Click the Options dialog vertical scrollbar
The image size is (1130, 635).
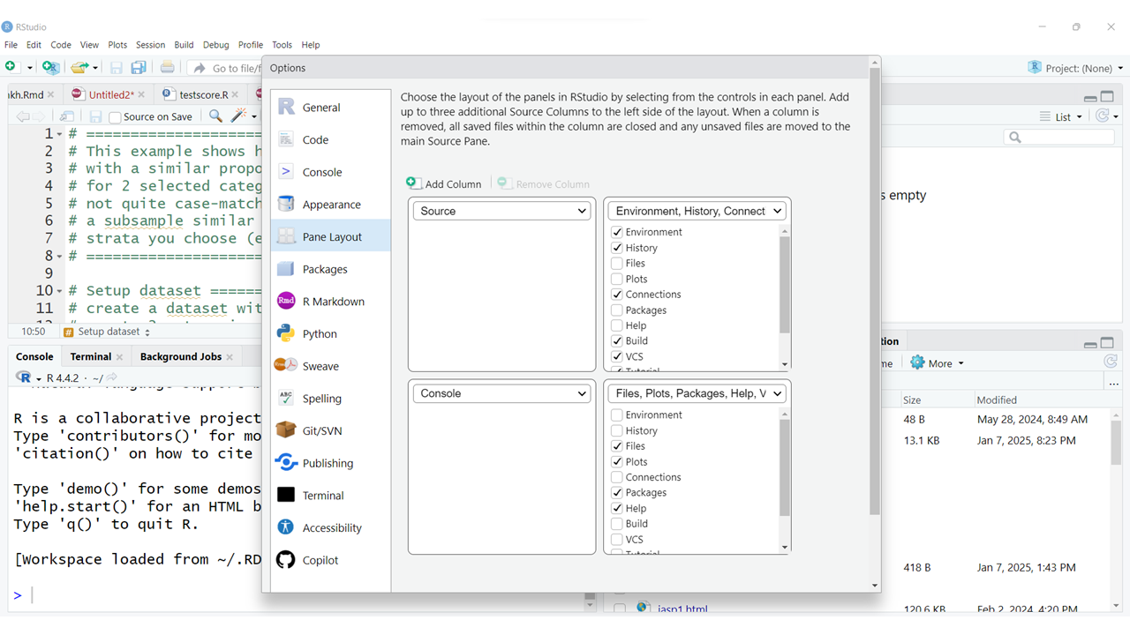[875, 291]
